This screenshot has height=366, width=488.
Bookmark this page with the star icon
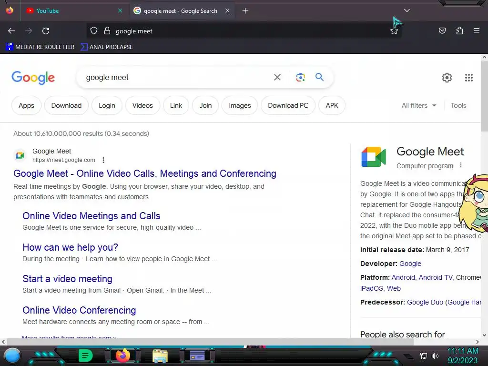coord(394,31)
